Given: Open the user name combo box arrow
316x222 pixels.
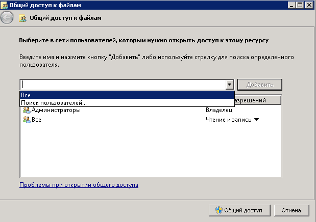Looking at the screenshot, I should click(x=229, y=85).
